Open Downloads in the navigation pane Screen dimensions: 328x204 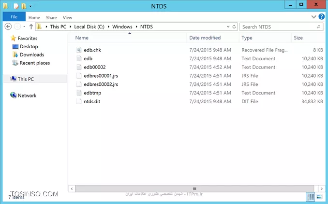[x=32, y=54]
